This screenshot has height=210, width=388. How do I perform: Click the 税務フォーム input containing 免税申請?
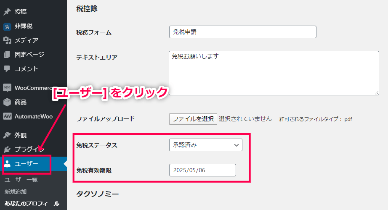tap(242, 32)
